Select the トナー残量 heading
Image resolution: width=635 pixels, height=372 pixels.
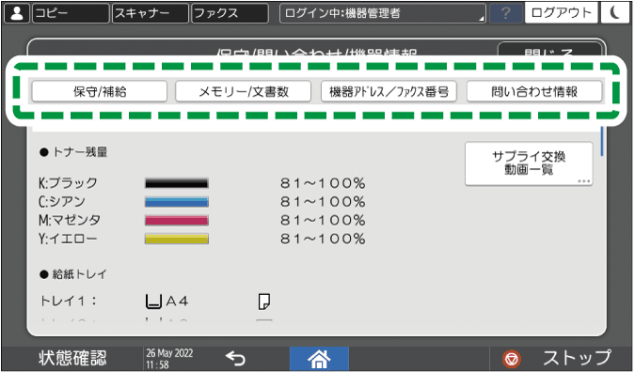80,152
